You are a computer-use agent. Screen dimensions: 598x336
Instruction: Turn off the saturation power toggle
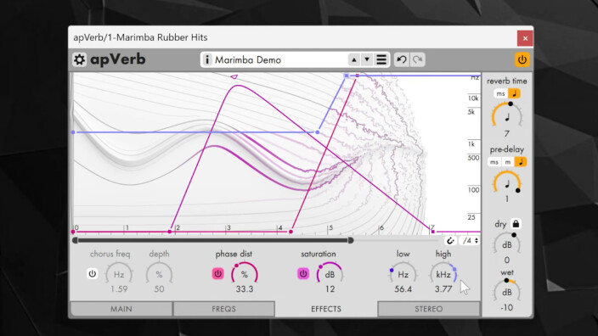tap(303, 273)
